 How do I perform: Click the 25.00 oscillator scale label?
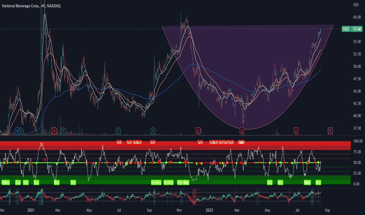pos(357,173)
